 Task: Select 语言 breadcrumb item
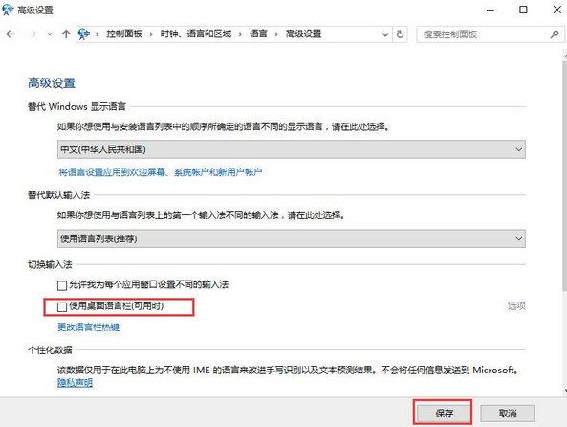point(258,34)
